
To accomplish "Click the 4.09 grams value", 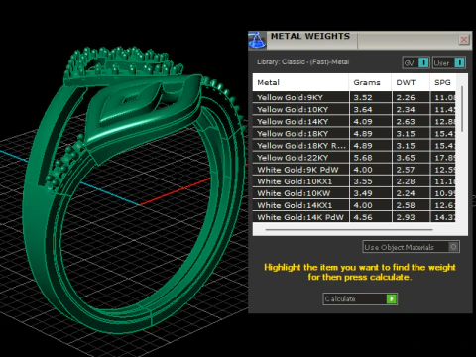I will pyautogui.click(x=363, y=121).
